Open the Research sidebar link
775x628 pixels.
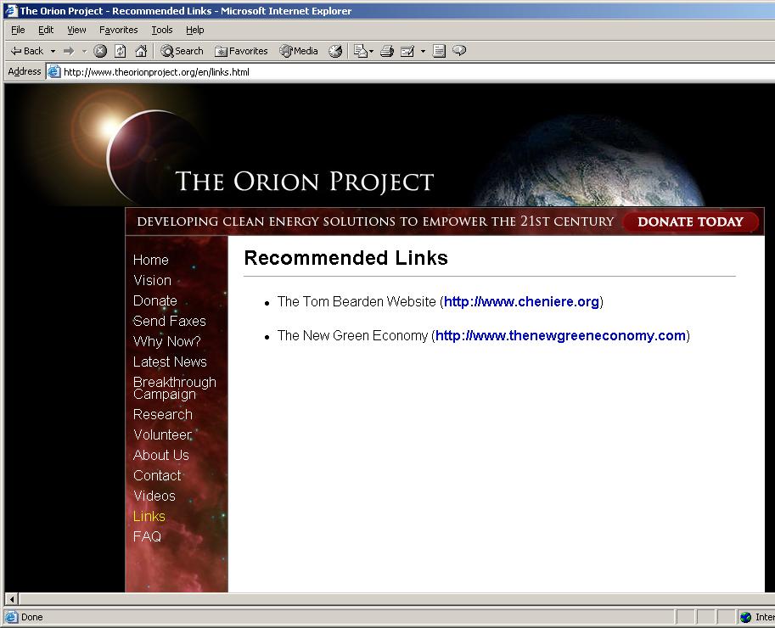(x=163, y=414)
